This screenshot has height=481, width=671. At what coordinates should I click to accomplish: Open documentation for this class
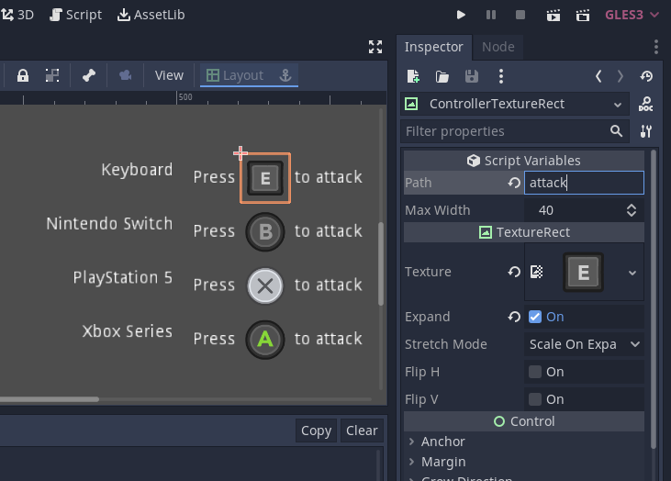point(645,104)
